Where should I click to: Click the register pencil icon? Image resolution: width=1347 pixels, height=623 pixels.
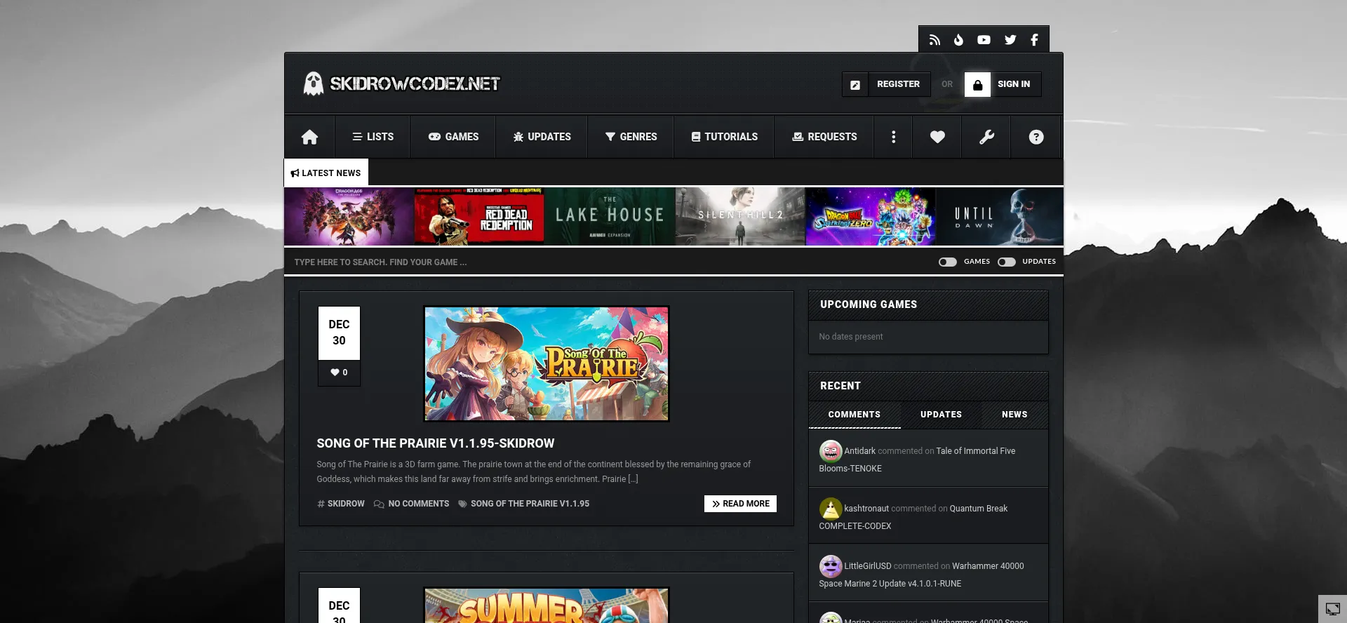click(855, 84)
